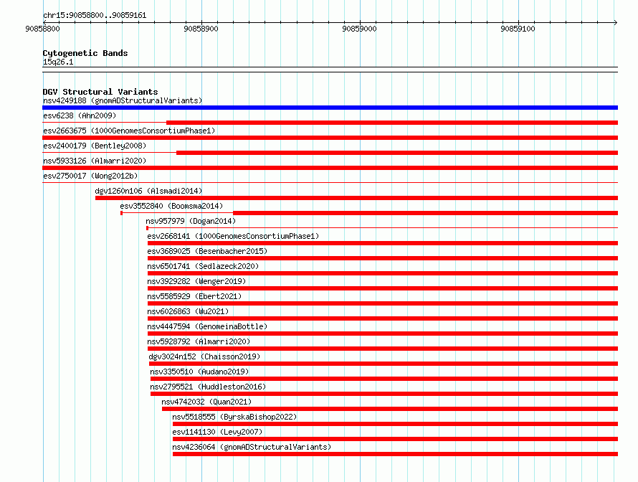Click the start marker of esv3552840 bar
The height and width of the screenshot is (482, 638).
(x=122, y=213)
